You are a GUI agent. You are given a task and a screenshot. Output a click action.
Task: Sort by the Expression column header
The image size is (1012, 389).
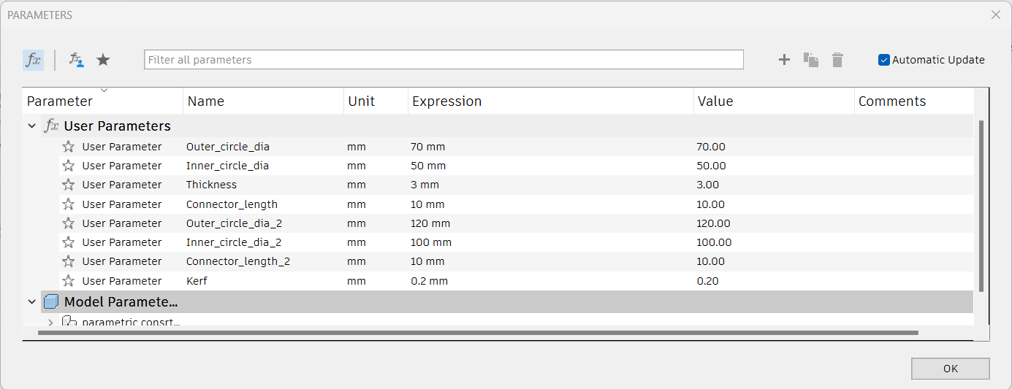[446, 101]
